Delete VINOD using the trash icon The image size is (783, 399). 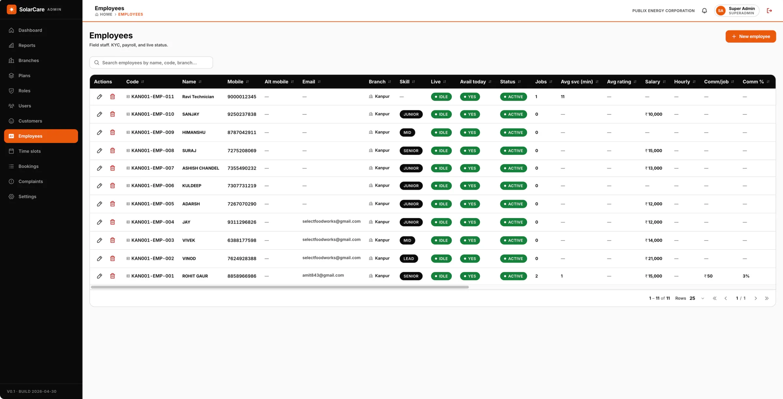(113, 258)
